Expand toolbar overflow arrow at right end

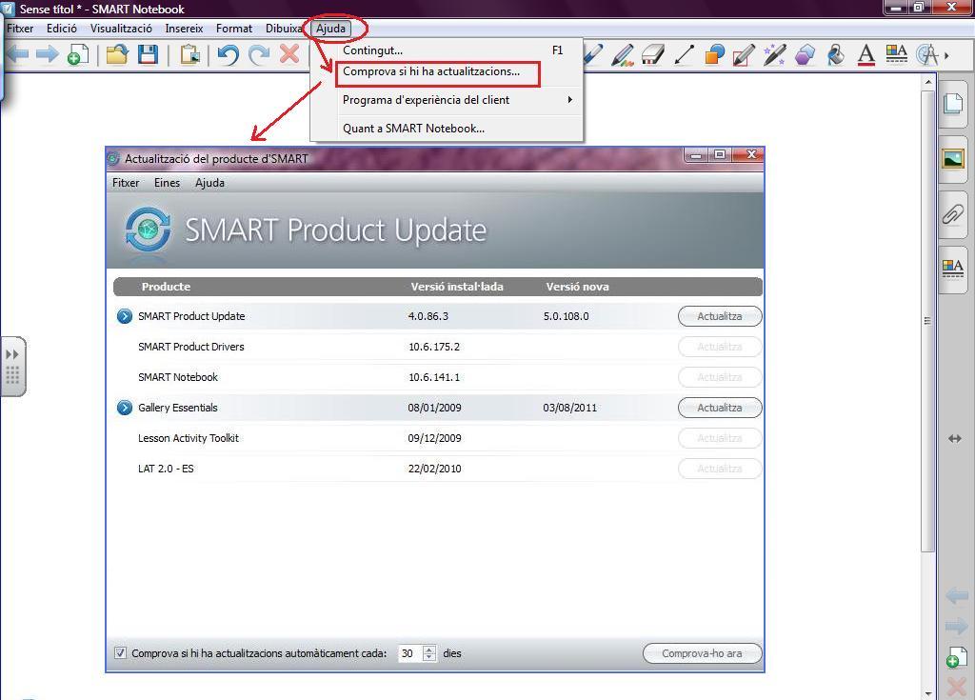[947, 55]
